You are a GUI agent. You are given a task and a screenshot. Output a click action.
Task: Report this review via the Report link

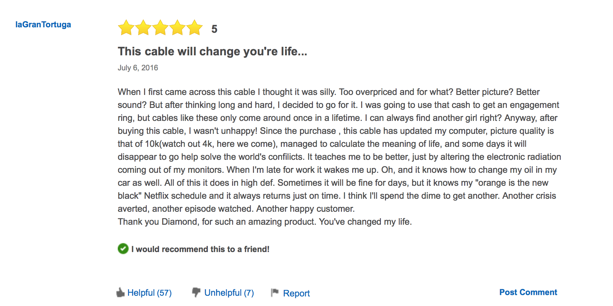(296, 293)
